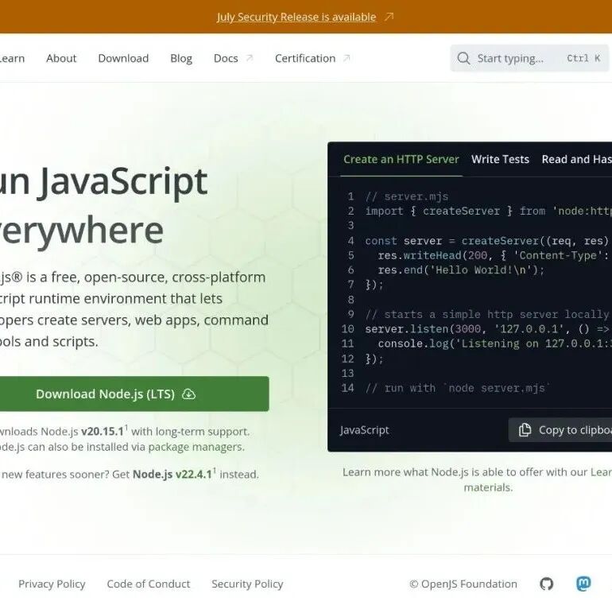Click the res.end Hello World code line
612x613 pixels.
[461, 270]
